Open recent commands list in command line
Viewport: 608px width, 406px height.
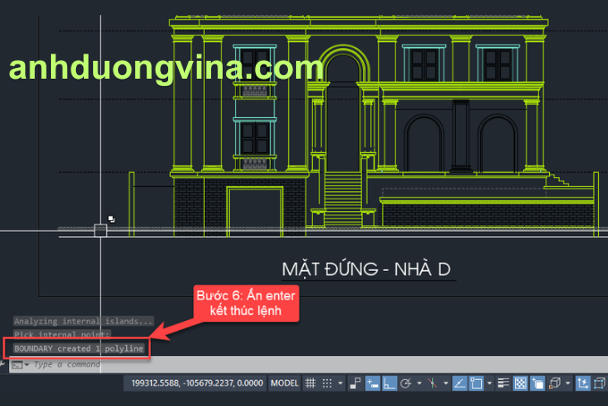click(27, 365)
